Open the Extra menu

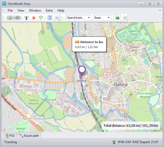(x=49, y=11)
